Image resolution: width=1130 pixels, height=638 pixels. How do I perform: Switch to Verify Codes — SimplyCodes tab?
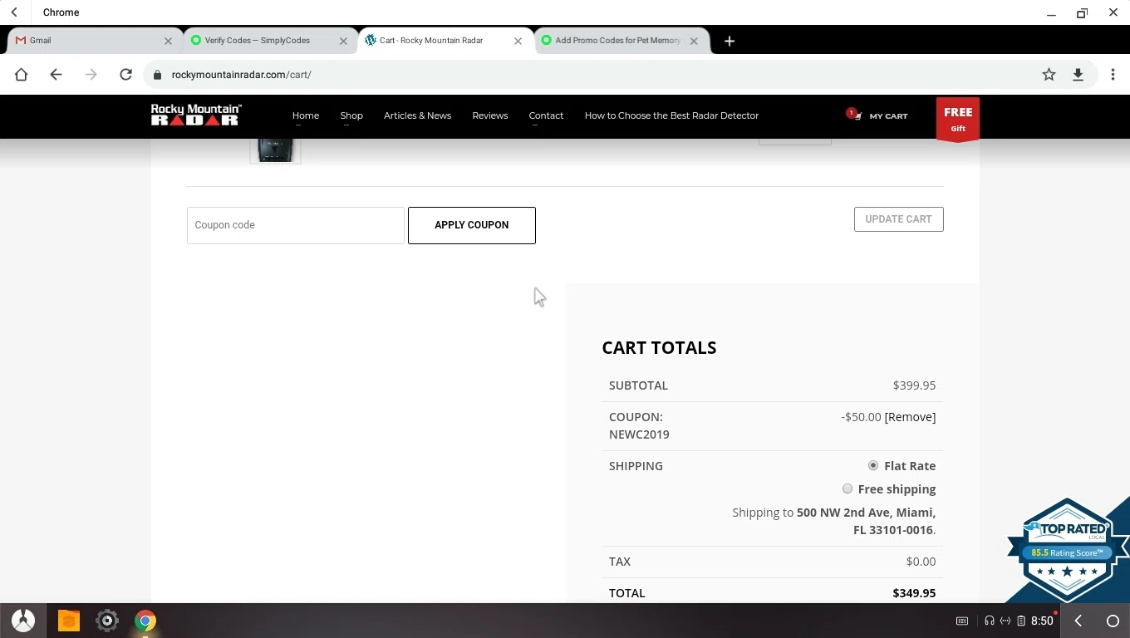click(269, 41)
